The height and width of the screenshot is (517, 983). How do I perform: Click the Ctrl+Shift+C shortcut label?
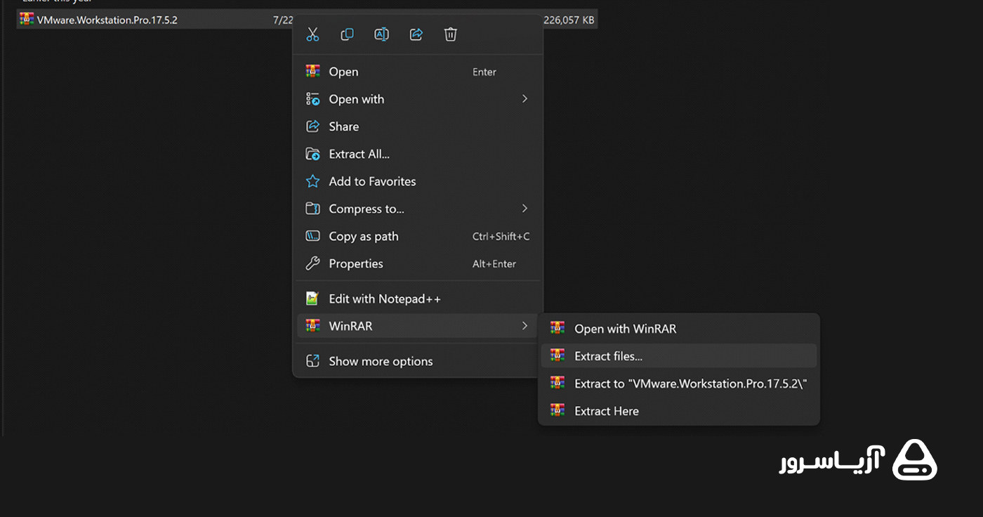tap(501, 236)
